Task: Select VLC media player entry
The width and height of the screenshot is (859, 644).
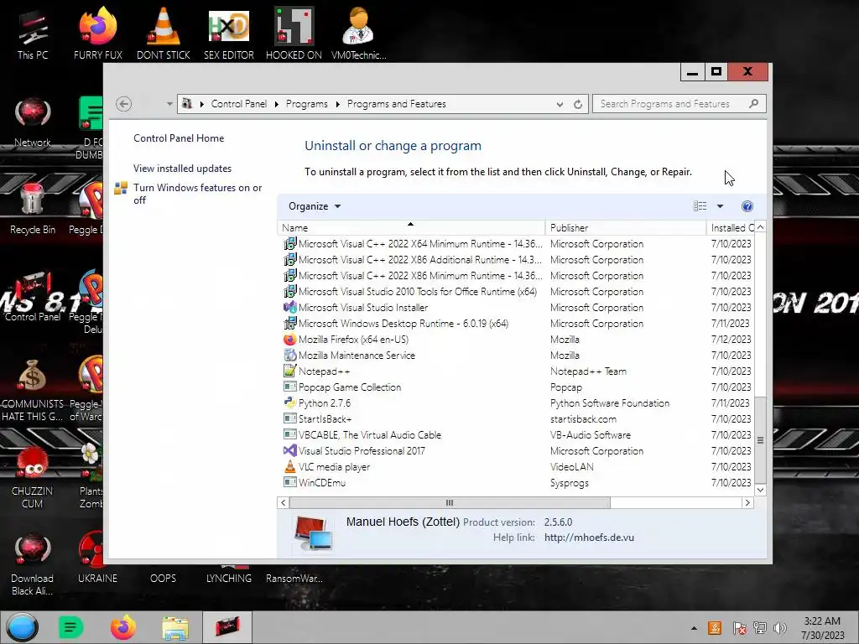Action: click(x=516, y=467)
